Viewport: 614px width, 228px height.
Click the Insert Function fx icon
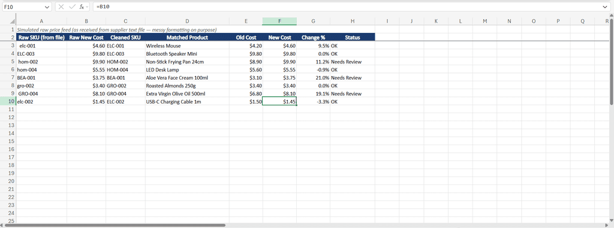coord(81,7)
